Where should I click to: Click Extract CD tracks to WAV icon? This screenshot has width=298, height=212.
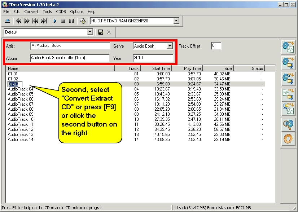(x=288, y=47)
